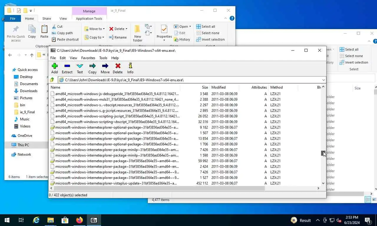Click Copy path in the ribbon
Image resolution: width=377 pixels, height=226 pixels.
point(62,33)
